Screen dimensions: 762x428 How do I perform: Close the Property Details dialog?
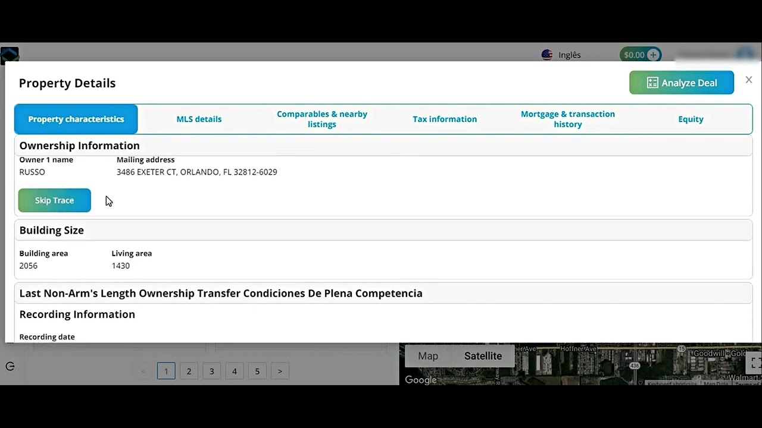[749, 80]
